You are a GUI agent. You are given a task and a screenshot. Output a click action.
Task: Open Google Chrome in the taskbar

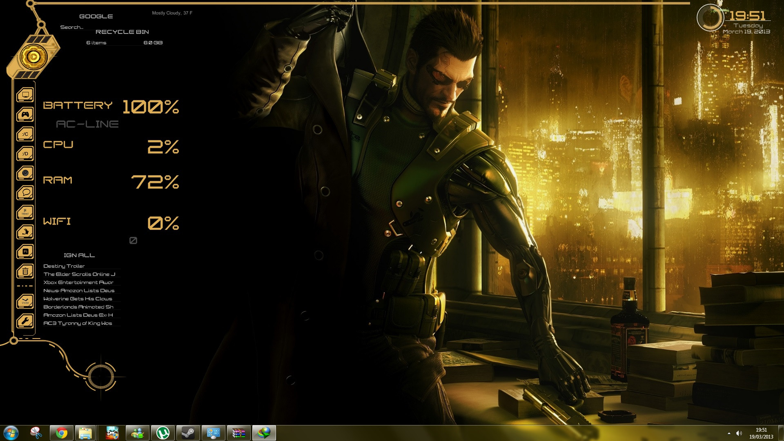click(62, 433)
